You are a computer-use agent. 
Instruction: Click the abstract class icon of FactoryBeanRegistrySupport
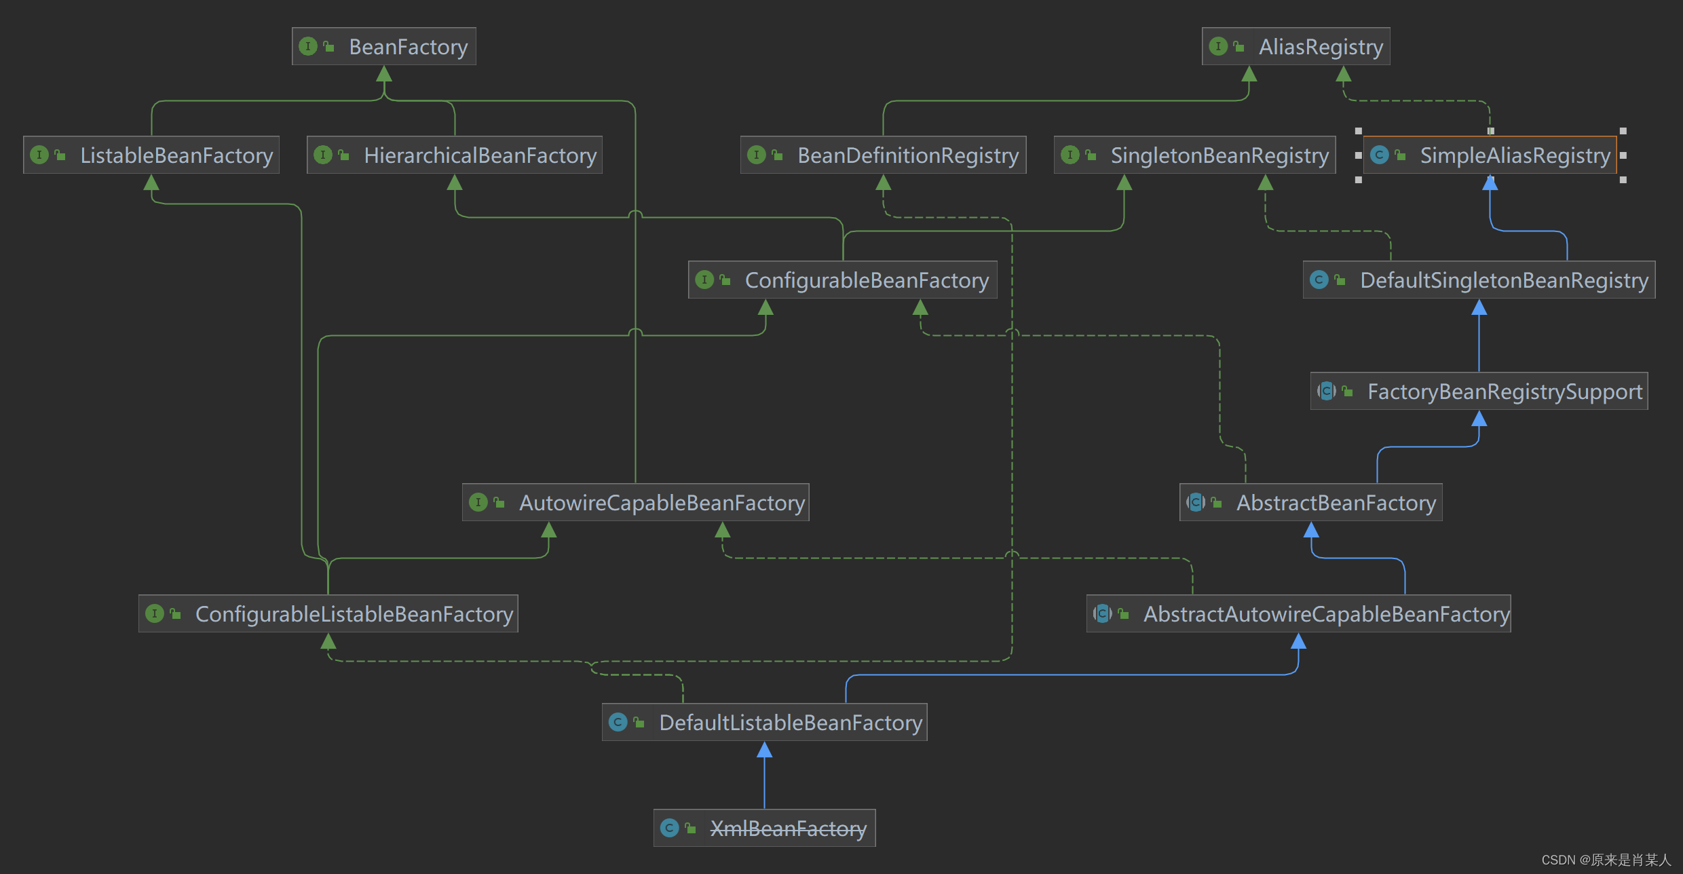point(1326,392)
